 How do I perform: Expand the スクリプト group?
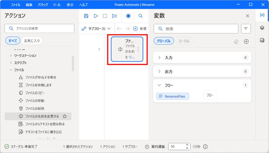point(11,63)
